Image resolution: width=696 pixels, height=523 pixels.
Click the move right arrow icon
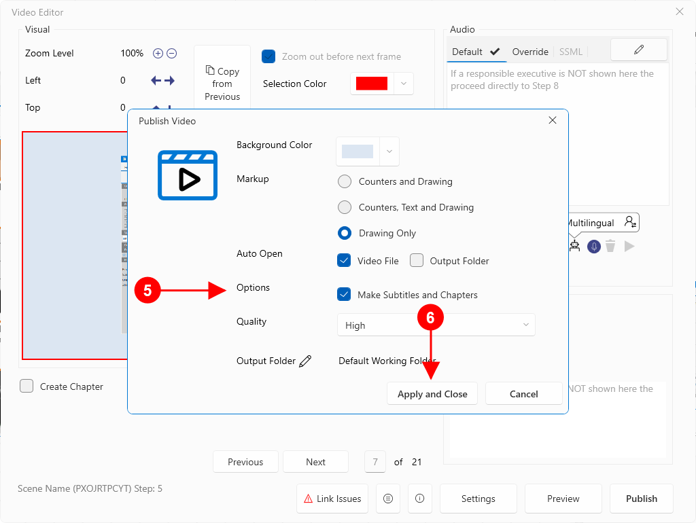tap(169, 80)
